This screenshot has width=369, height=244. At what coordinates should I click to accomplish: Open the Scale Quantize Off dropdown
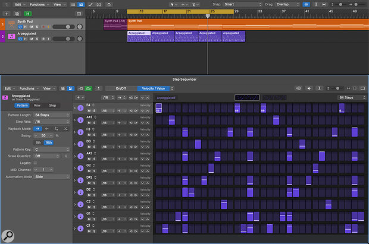(x=47, y=156)
